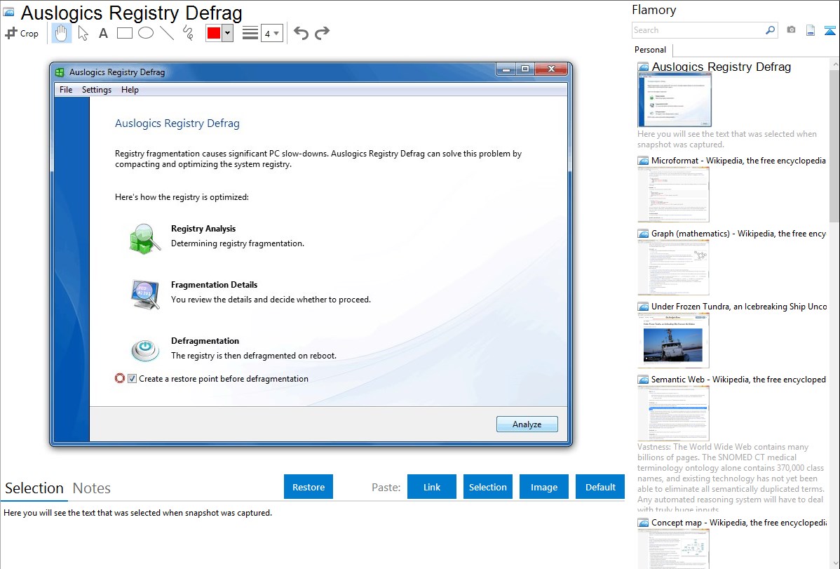
Task: Pick the freehand scribble tool
Action: coord(187,33)
